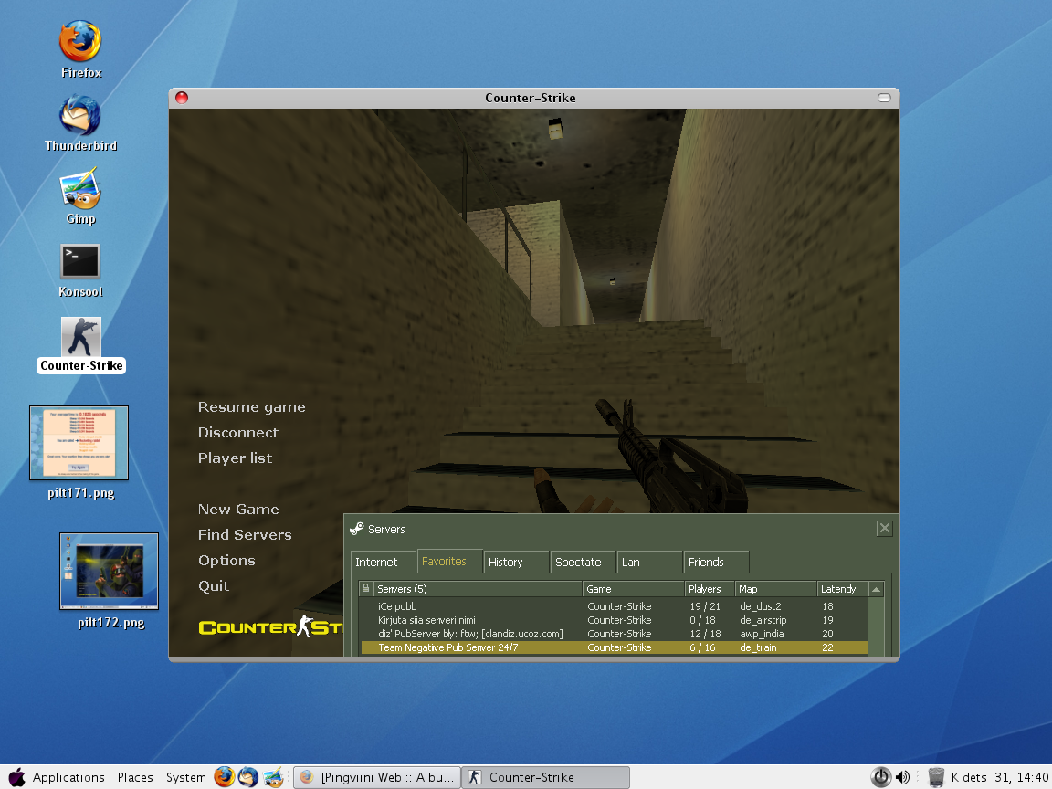Click the Steam logo in Servers title

[x=356, y=529]
